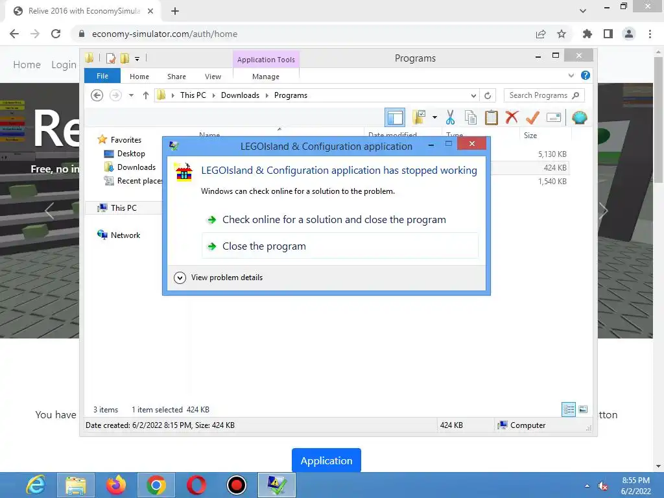664x498 pixels.
Task: Open Chrome Extensions puzzle icon
Action: pyautogui.click(x=587, y=34)
